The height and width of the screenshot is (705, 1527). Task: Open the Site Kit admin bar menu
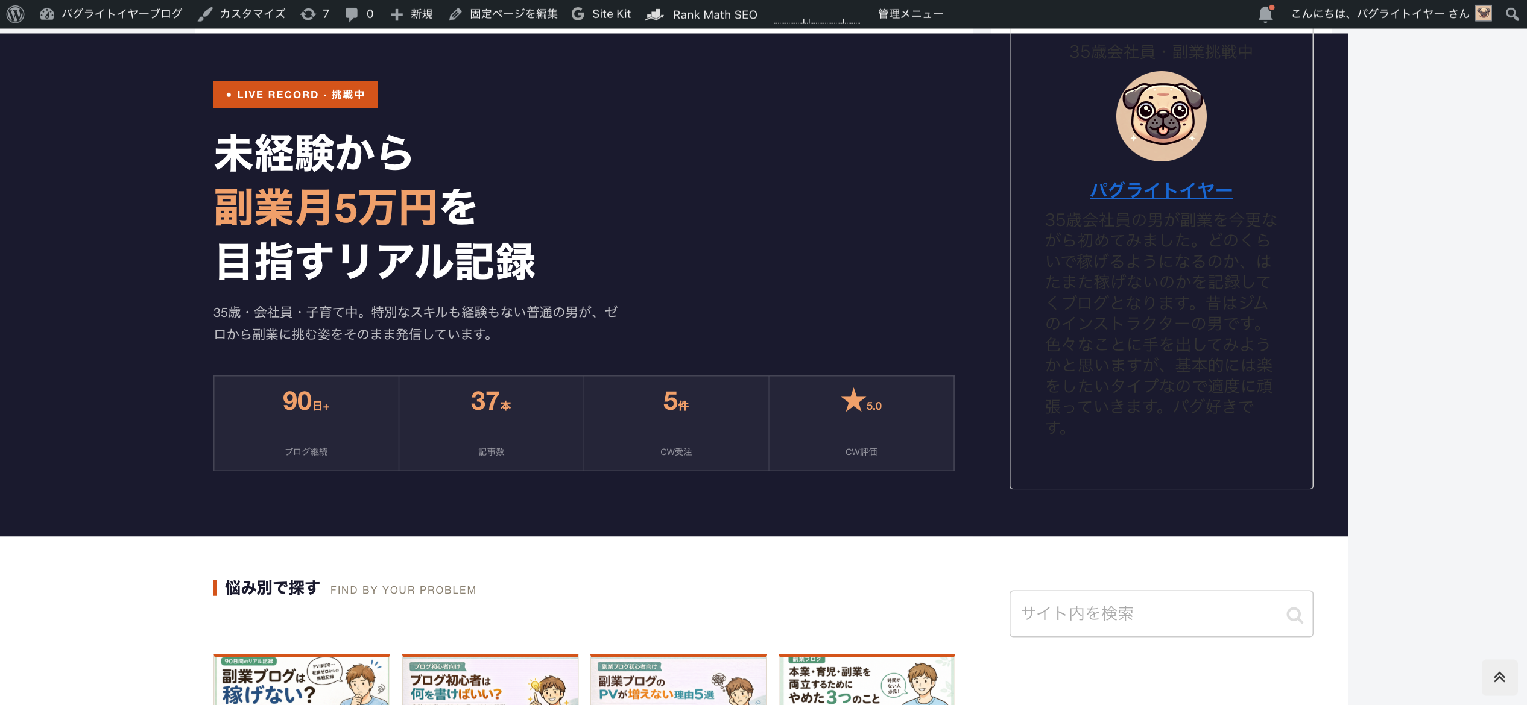[601, 14]
